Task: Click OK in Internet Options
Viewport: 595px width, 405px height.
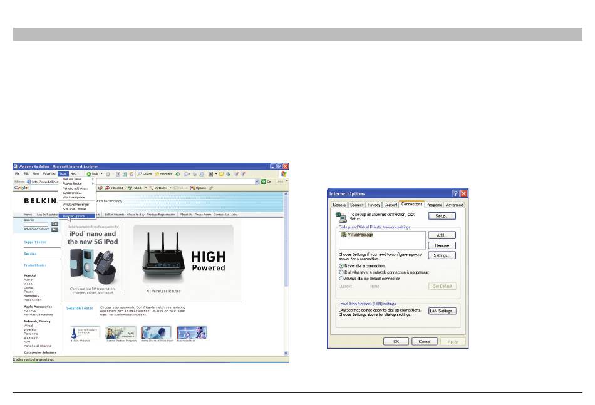Action: (x=396, y=341)
